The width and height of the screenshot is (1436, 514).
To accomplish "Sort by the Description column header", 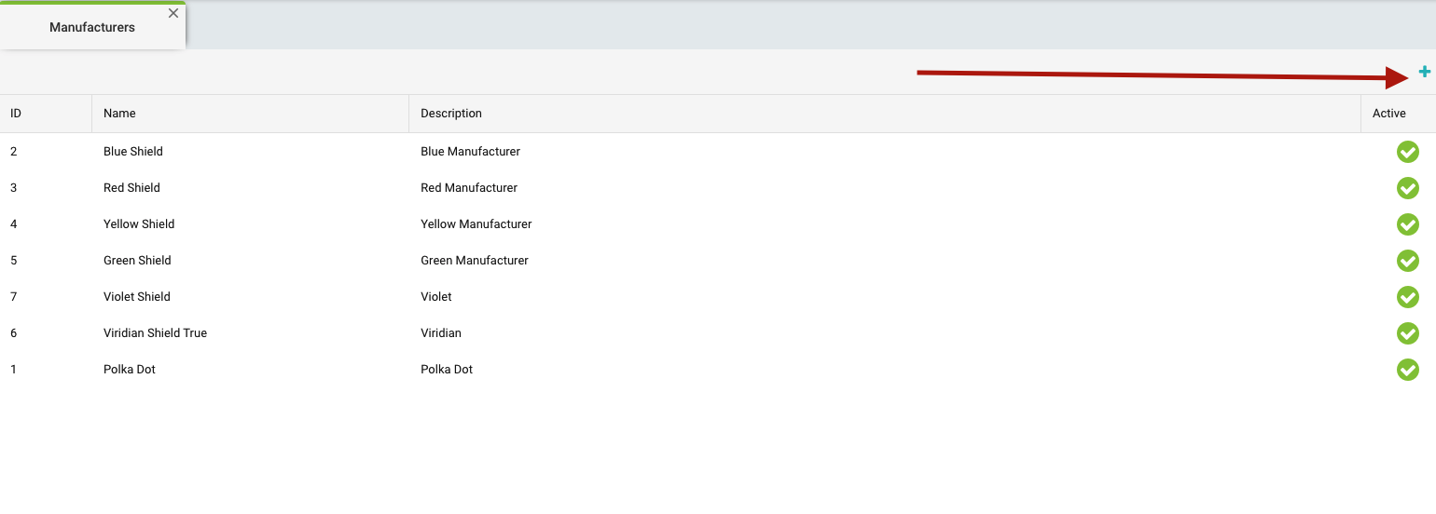I will click(x=451, y=114).
